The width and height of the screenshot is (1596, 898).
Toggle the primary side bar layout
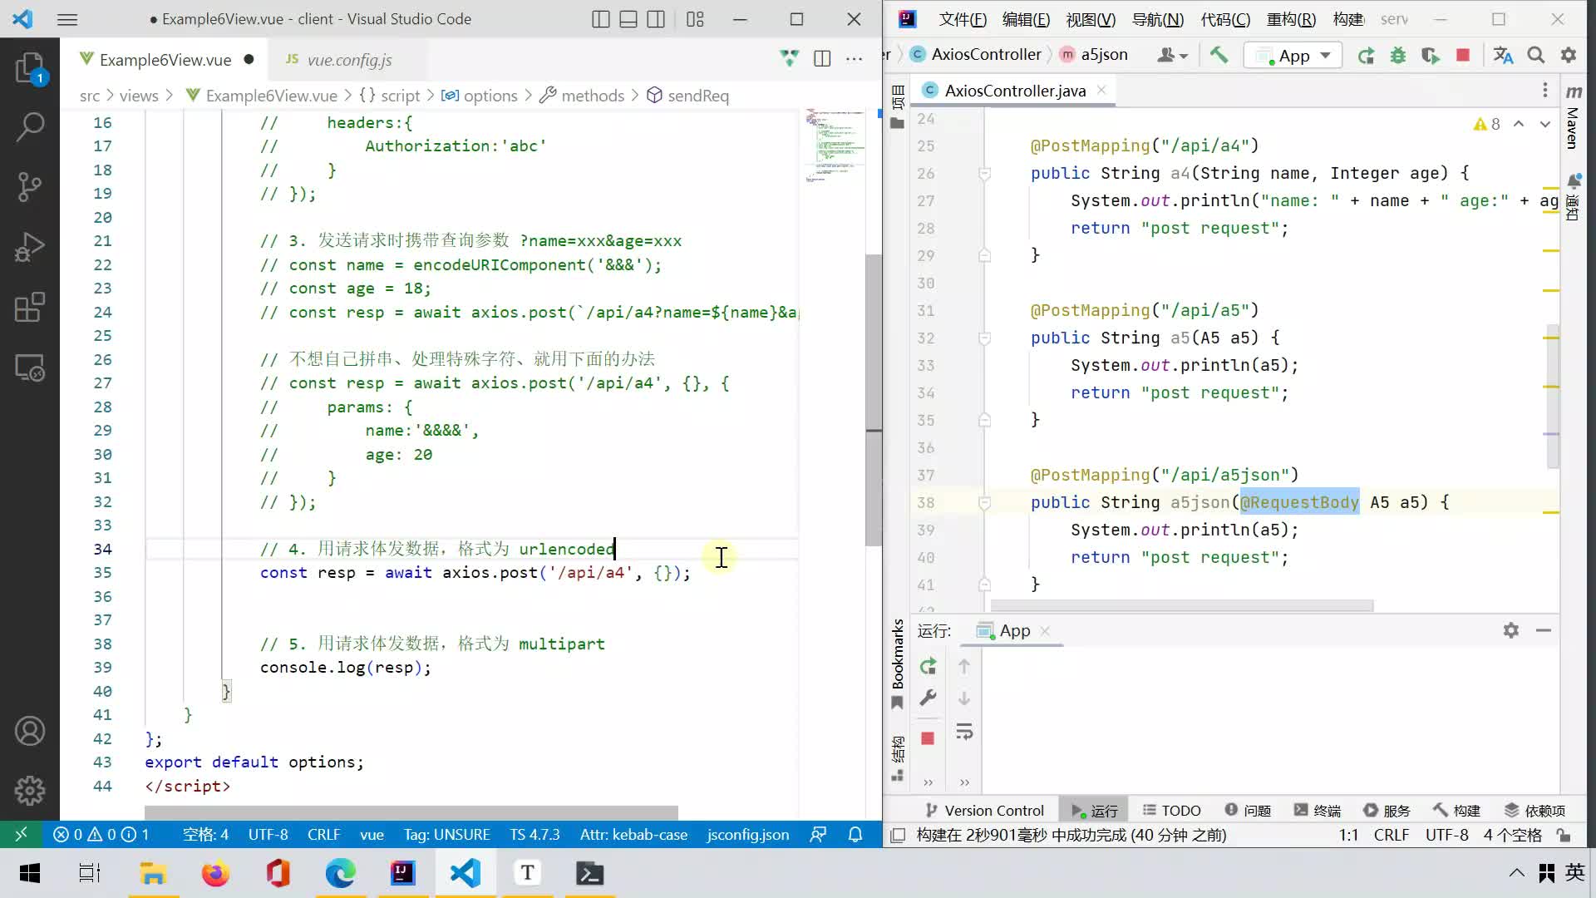(x=601, y=19)
